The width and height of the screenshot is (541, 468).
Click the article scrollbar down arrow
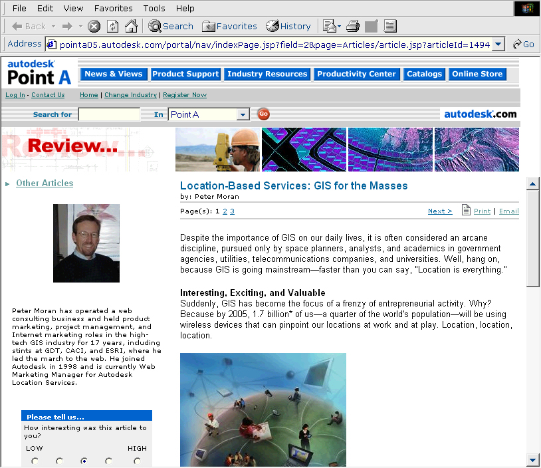point(533,460)
